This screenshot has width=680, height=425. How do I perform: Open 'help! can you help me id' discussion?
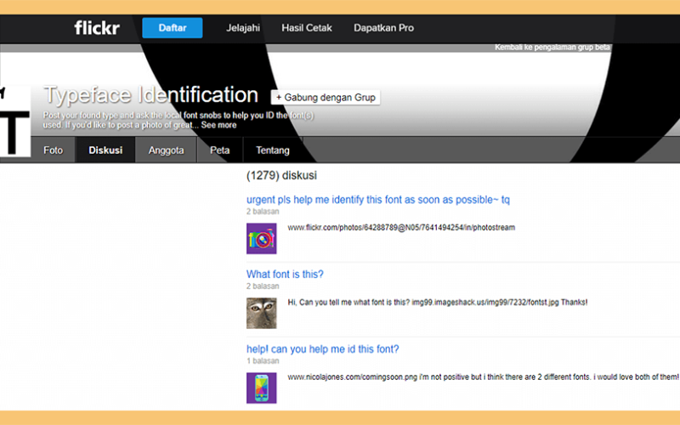click(x=323, y=349)
